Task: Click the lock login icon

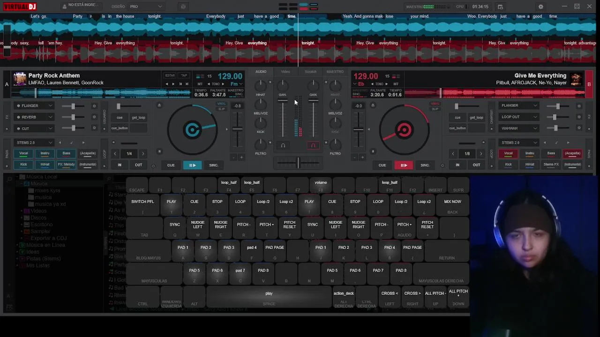Action: 64,7
